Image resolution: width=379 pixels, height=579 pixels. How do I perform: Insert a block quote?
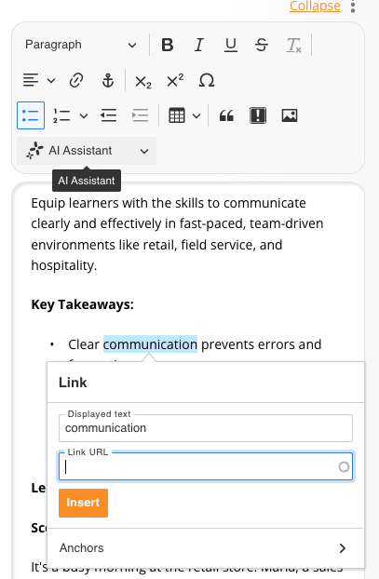(226, 115)
